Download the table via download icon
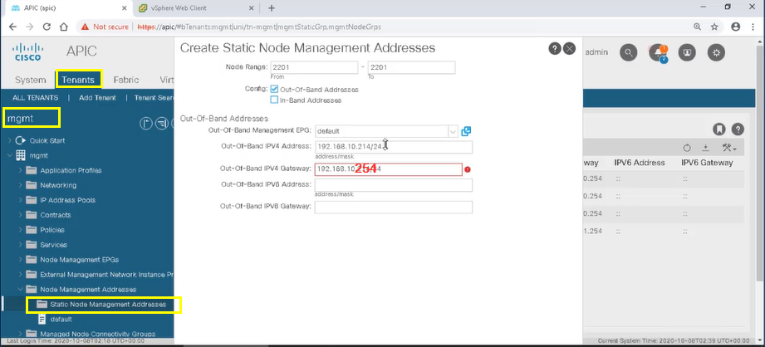 pos(705,148)
